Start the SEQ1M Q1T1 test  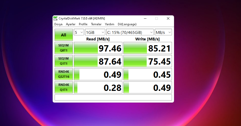(x=64, y=61)
